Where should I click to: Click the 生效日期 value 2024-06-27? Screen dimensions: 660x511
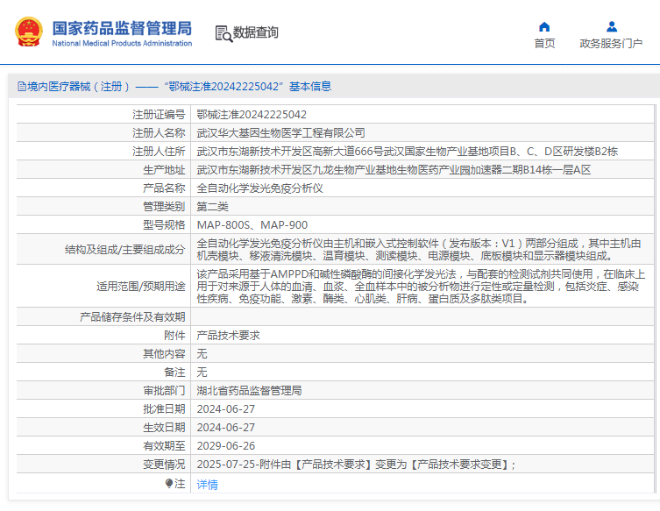[225, 428]
